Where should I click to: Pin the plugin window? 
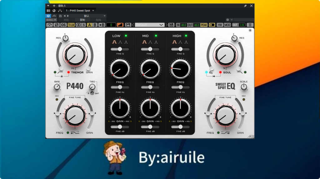[x=245, y=6]
